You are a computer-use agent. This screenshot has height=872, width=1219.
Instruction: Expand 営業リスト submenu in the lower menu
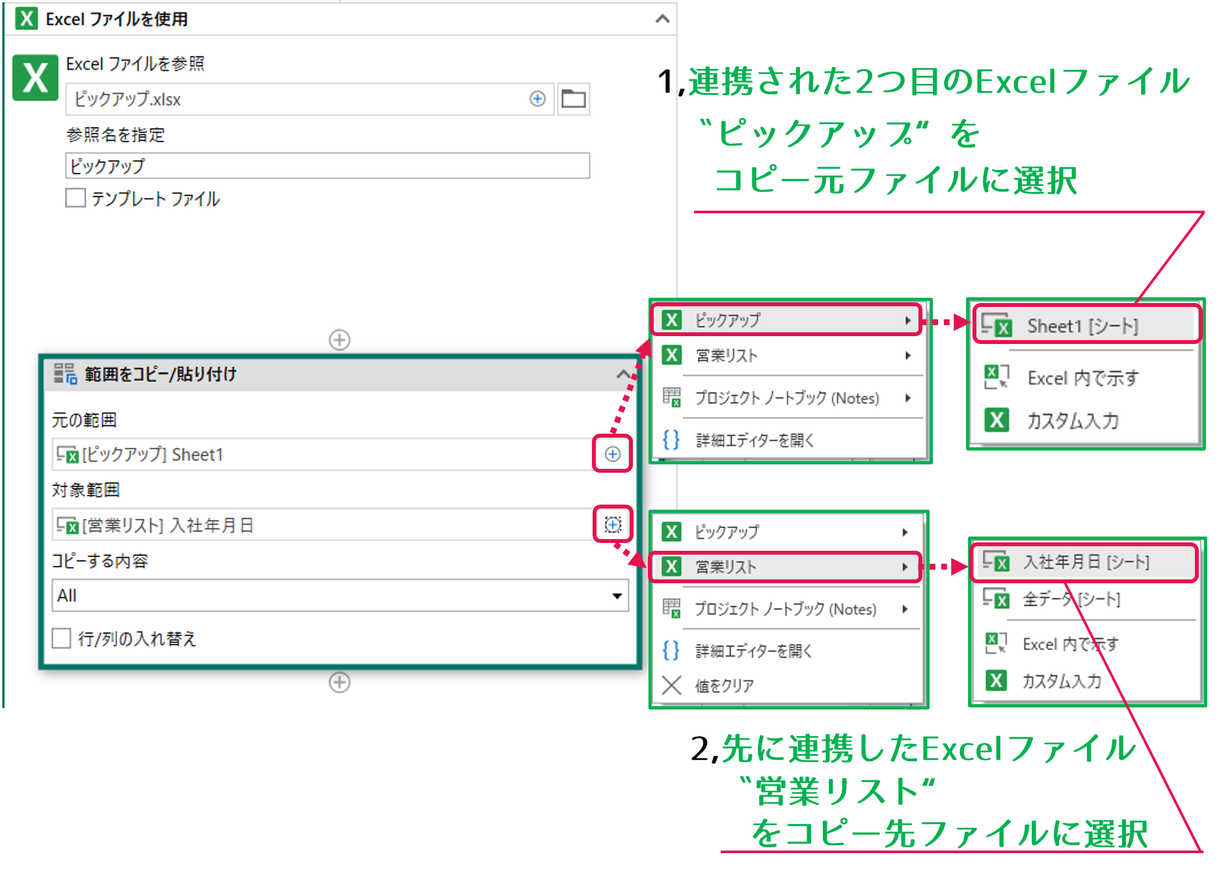tap(785, 566)
